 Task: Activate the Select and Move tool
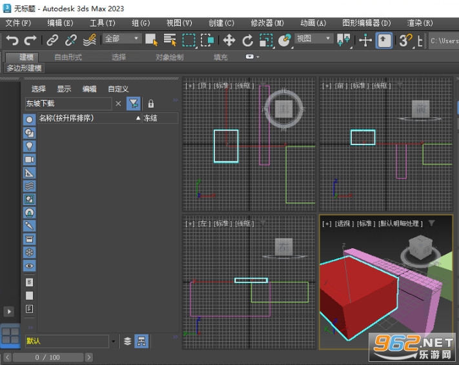[229, 40]
